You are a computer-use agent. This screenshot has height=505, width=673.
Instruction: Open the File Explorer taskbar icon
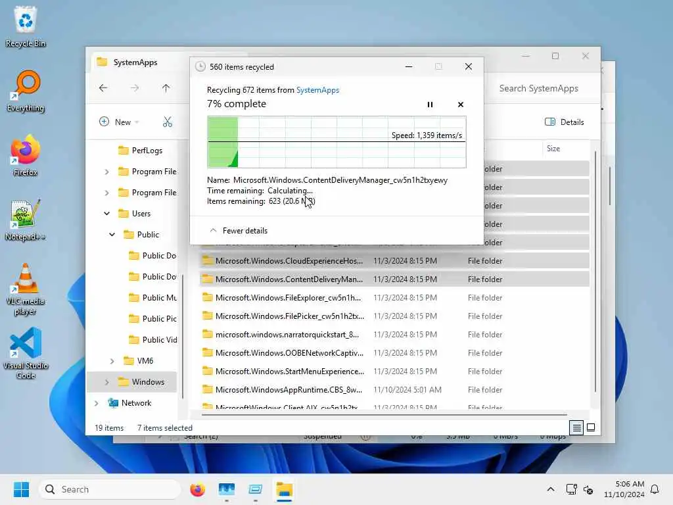[284, 489]
